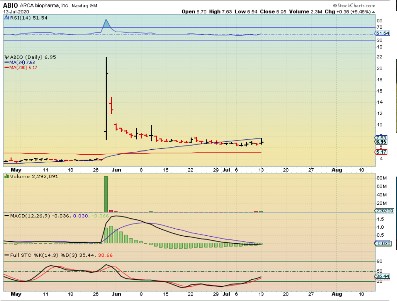Image resolution: width=397 pixels, height=301 pixels.
Task: Click the MACD legend black line marker
Action: 6,216
